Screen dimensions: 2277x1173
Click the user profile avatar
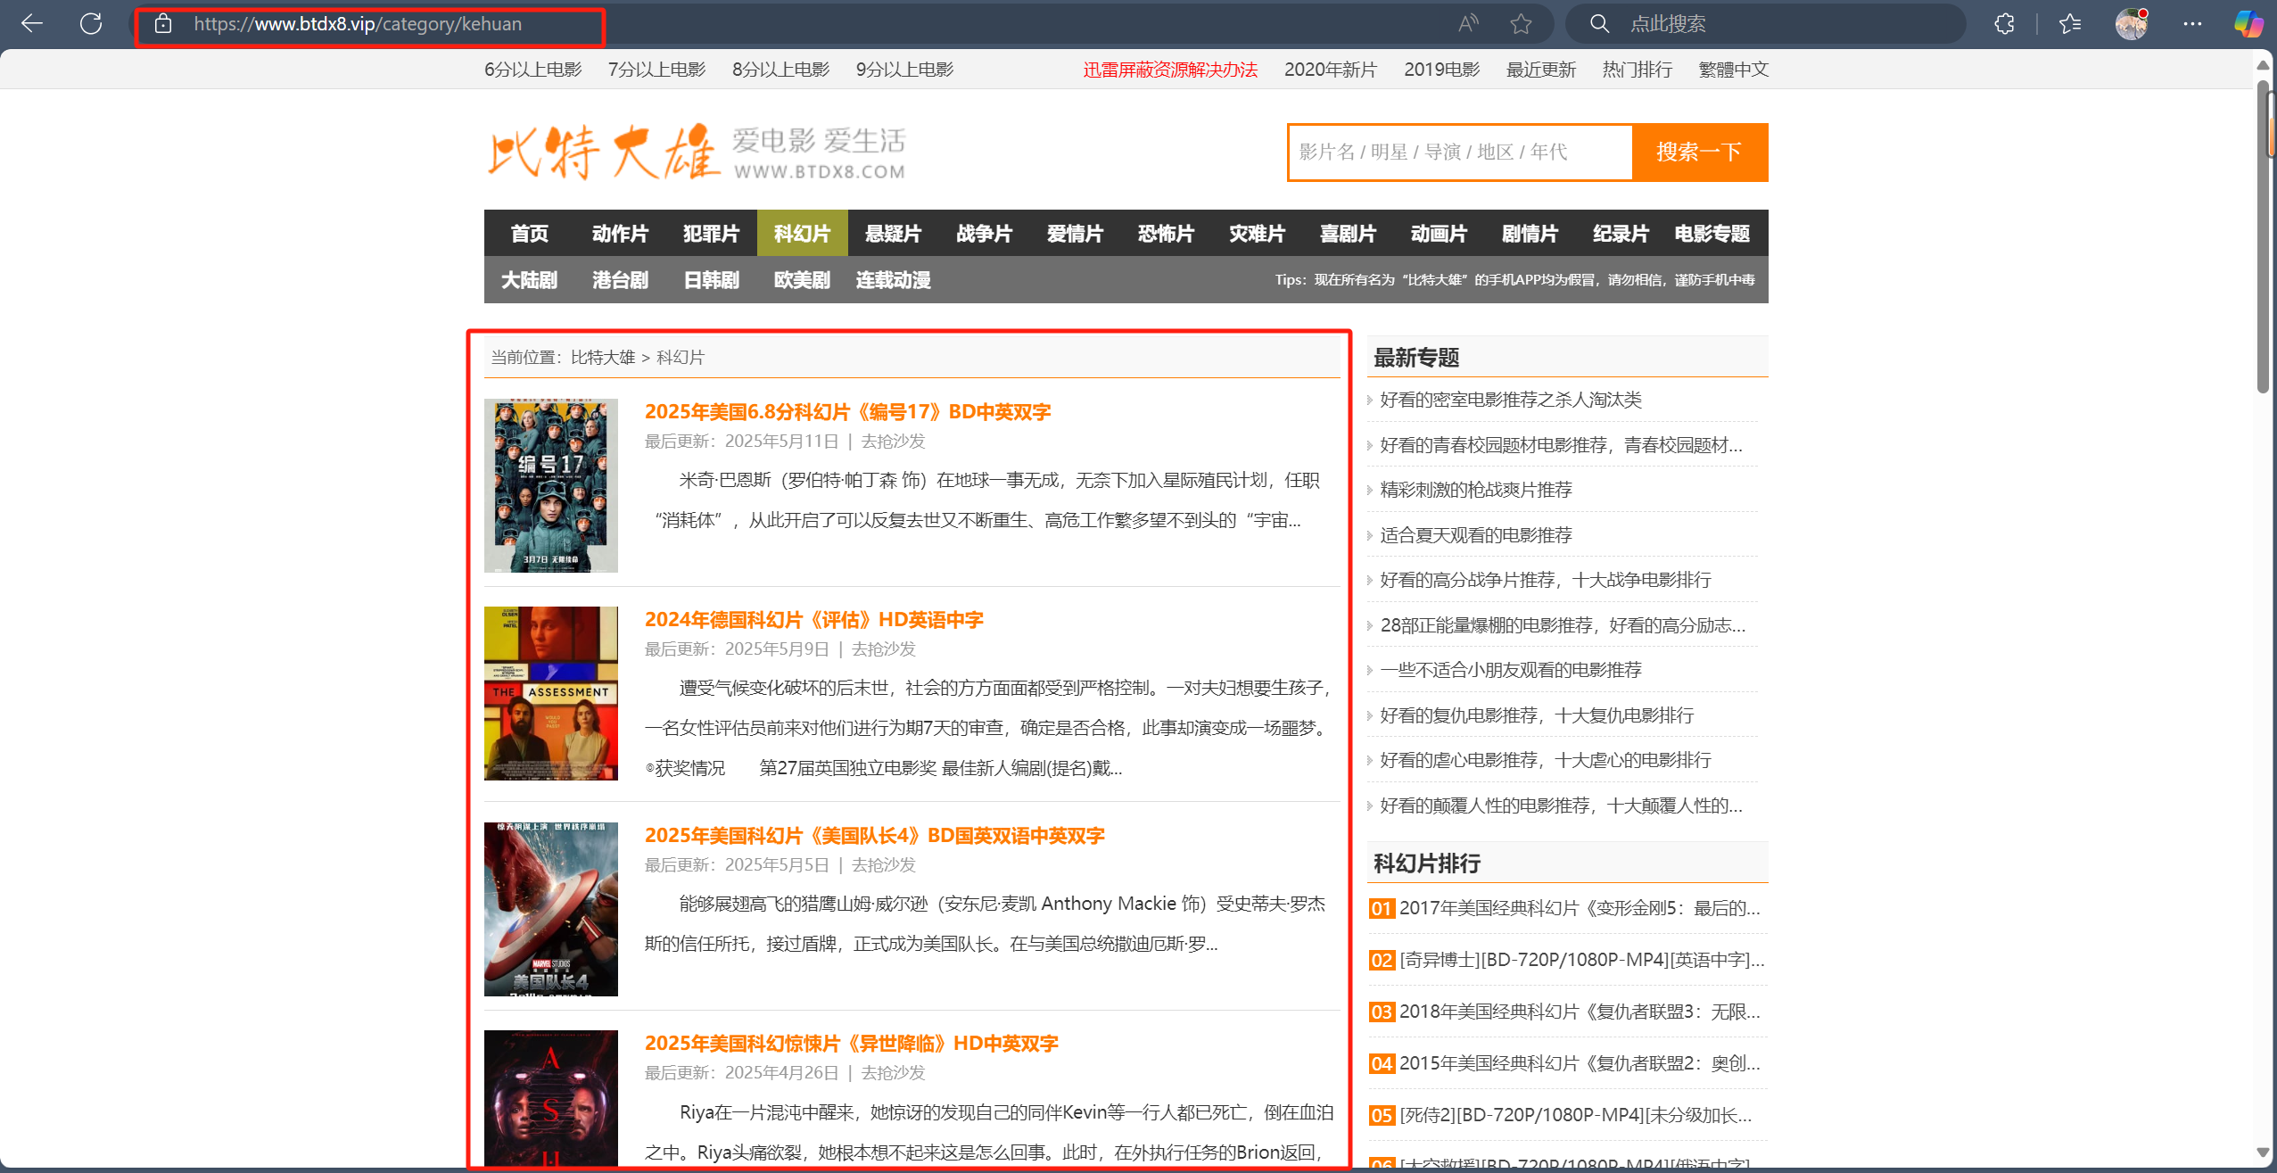point(2131,24)
